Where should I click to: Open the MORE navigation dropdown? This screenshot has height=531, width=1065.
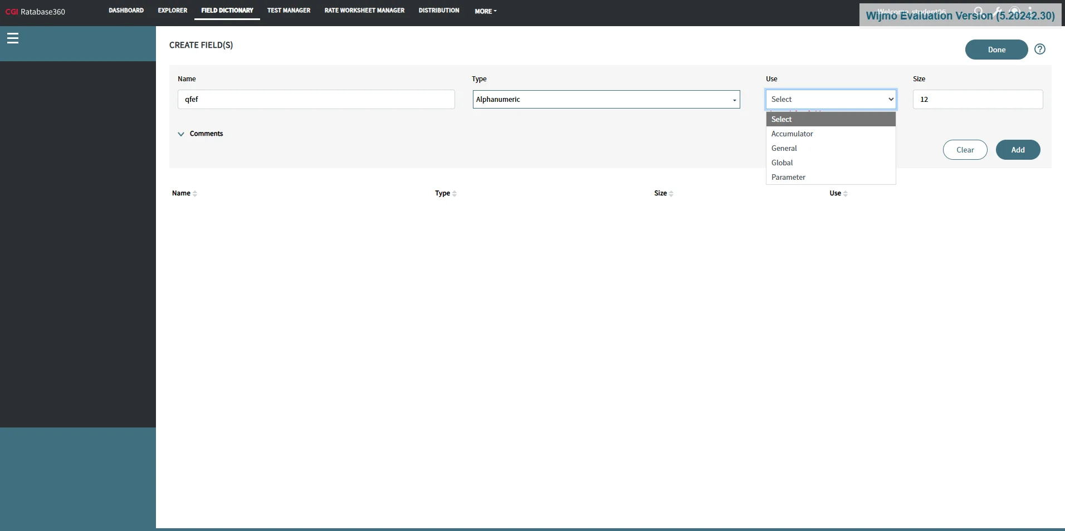(484, 11)
